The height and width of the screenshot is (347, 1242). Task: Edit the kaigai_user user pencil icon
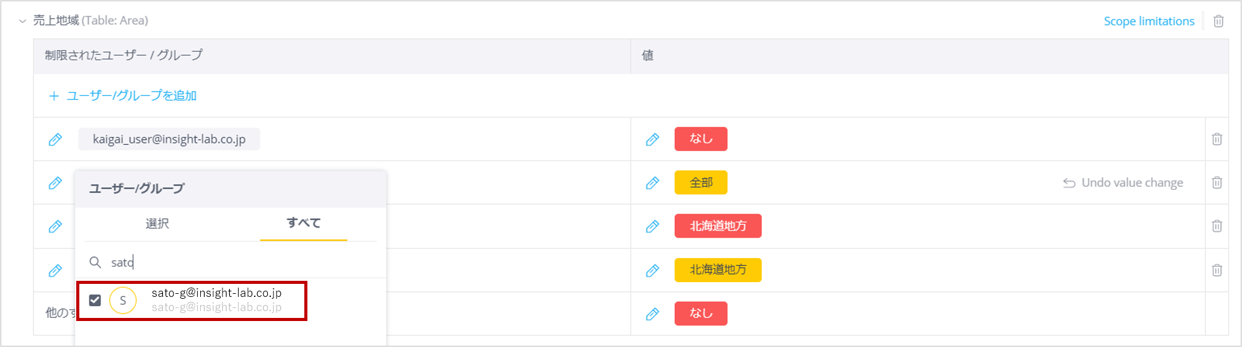coord(55,140)
